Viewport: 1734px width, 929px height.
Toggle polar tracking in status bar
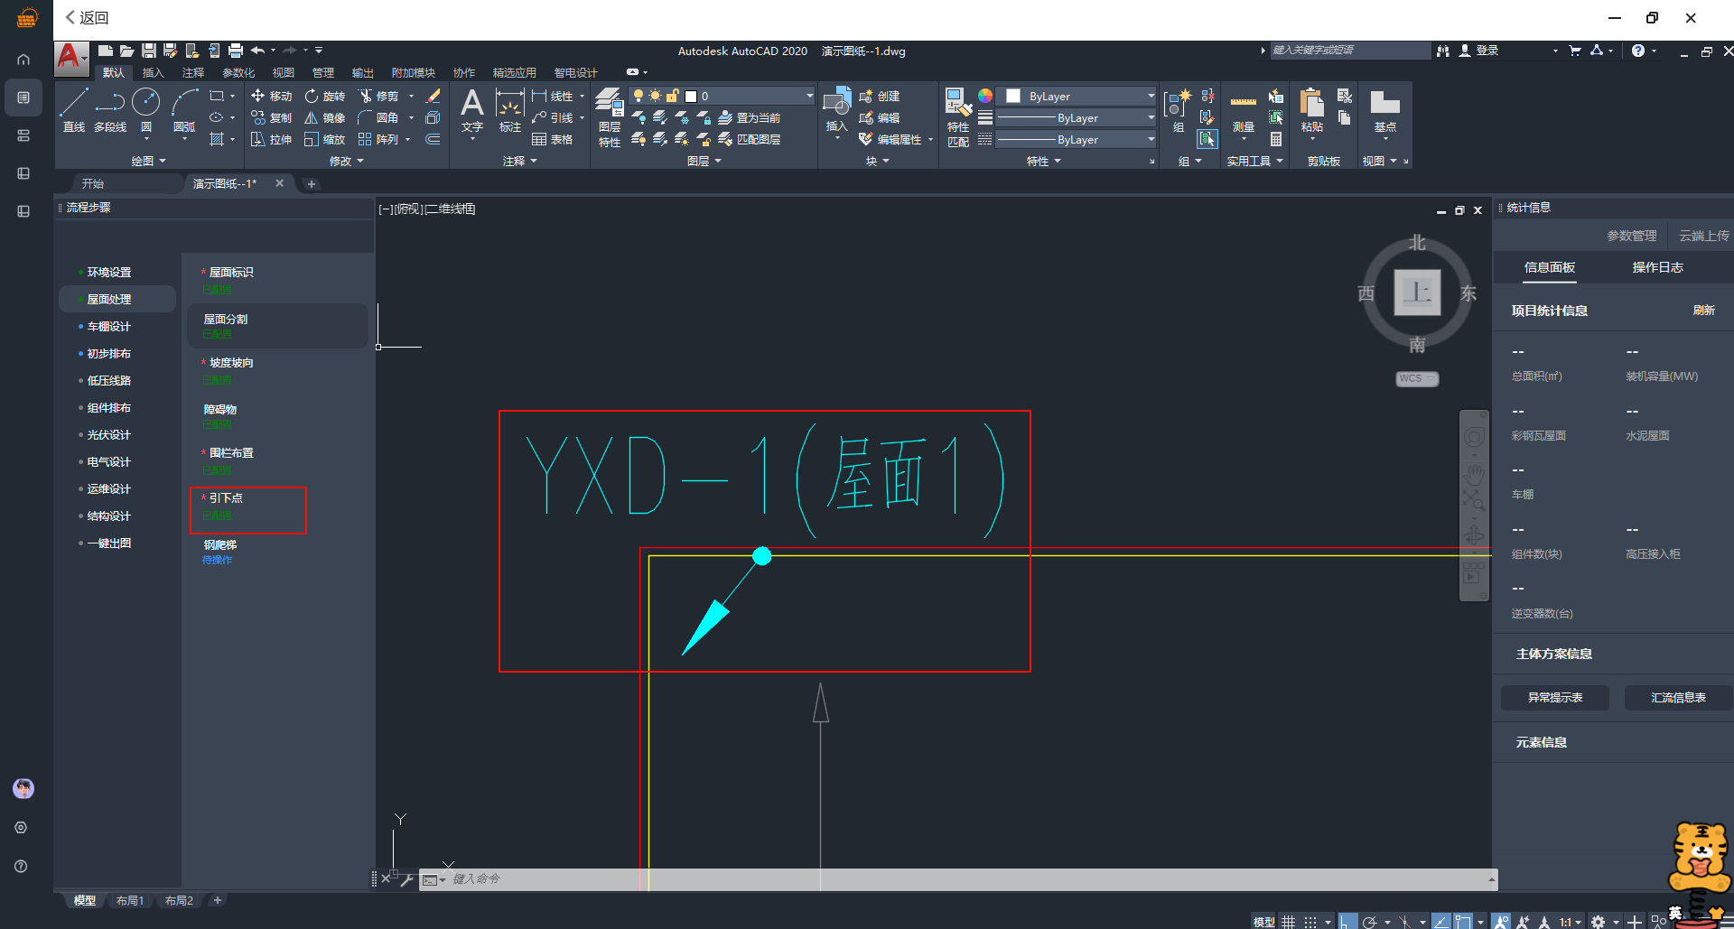coord(1370,922)
